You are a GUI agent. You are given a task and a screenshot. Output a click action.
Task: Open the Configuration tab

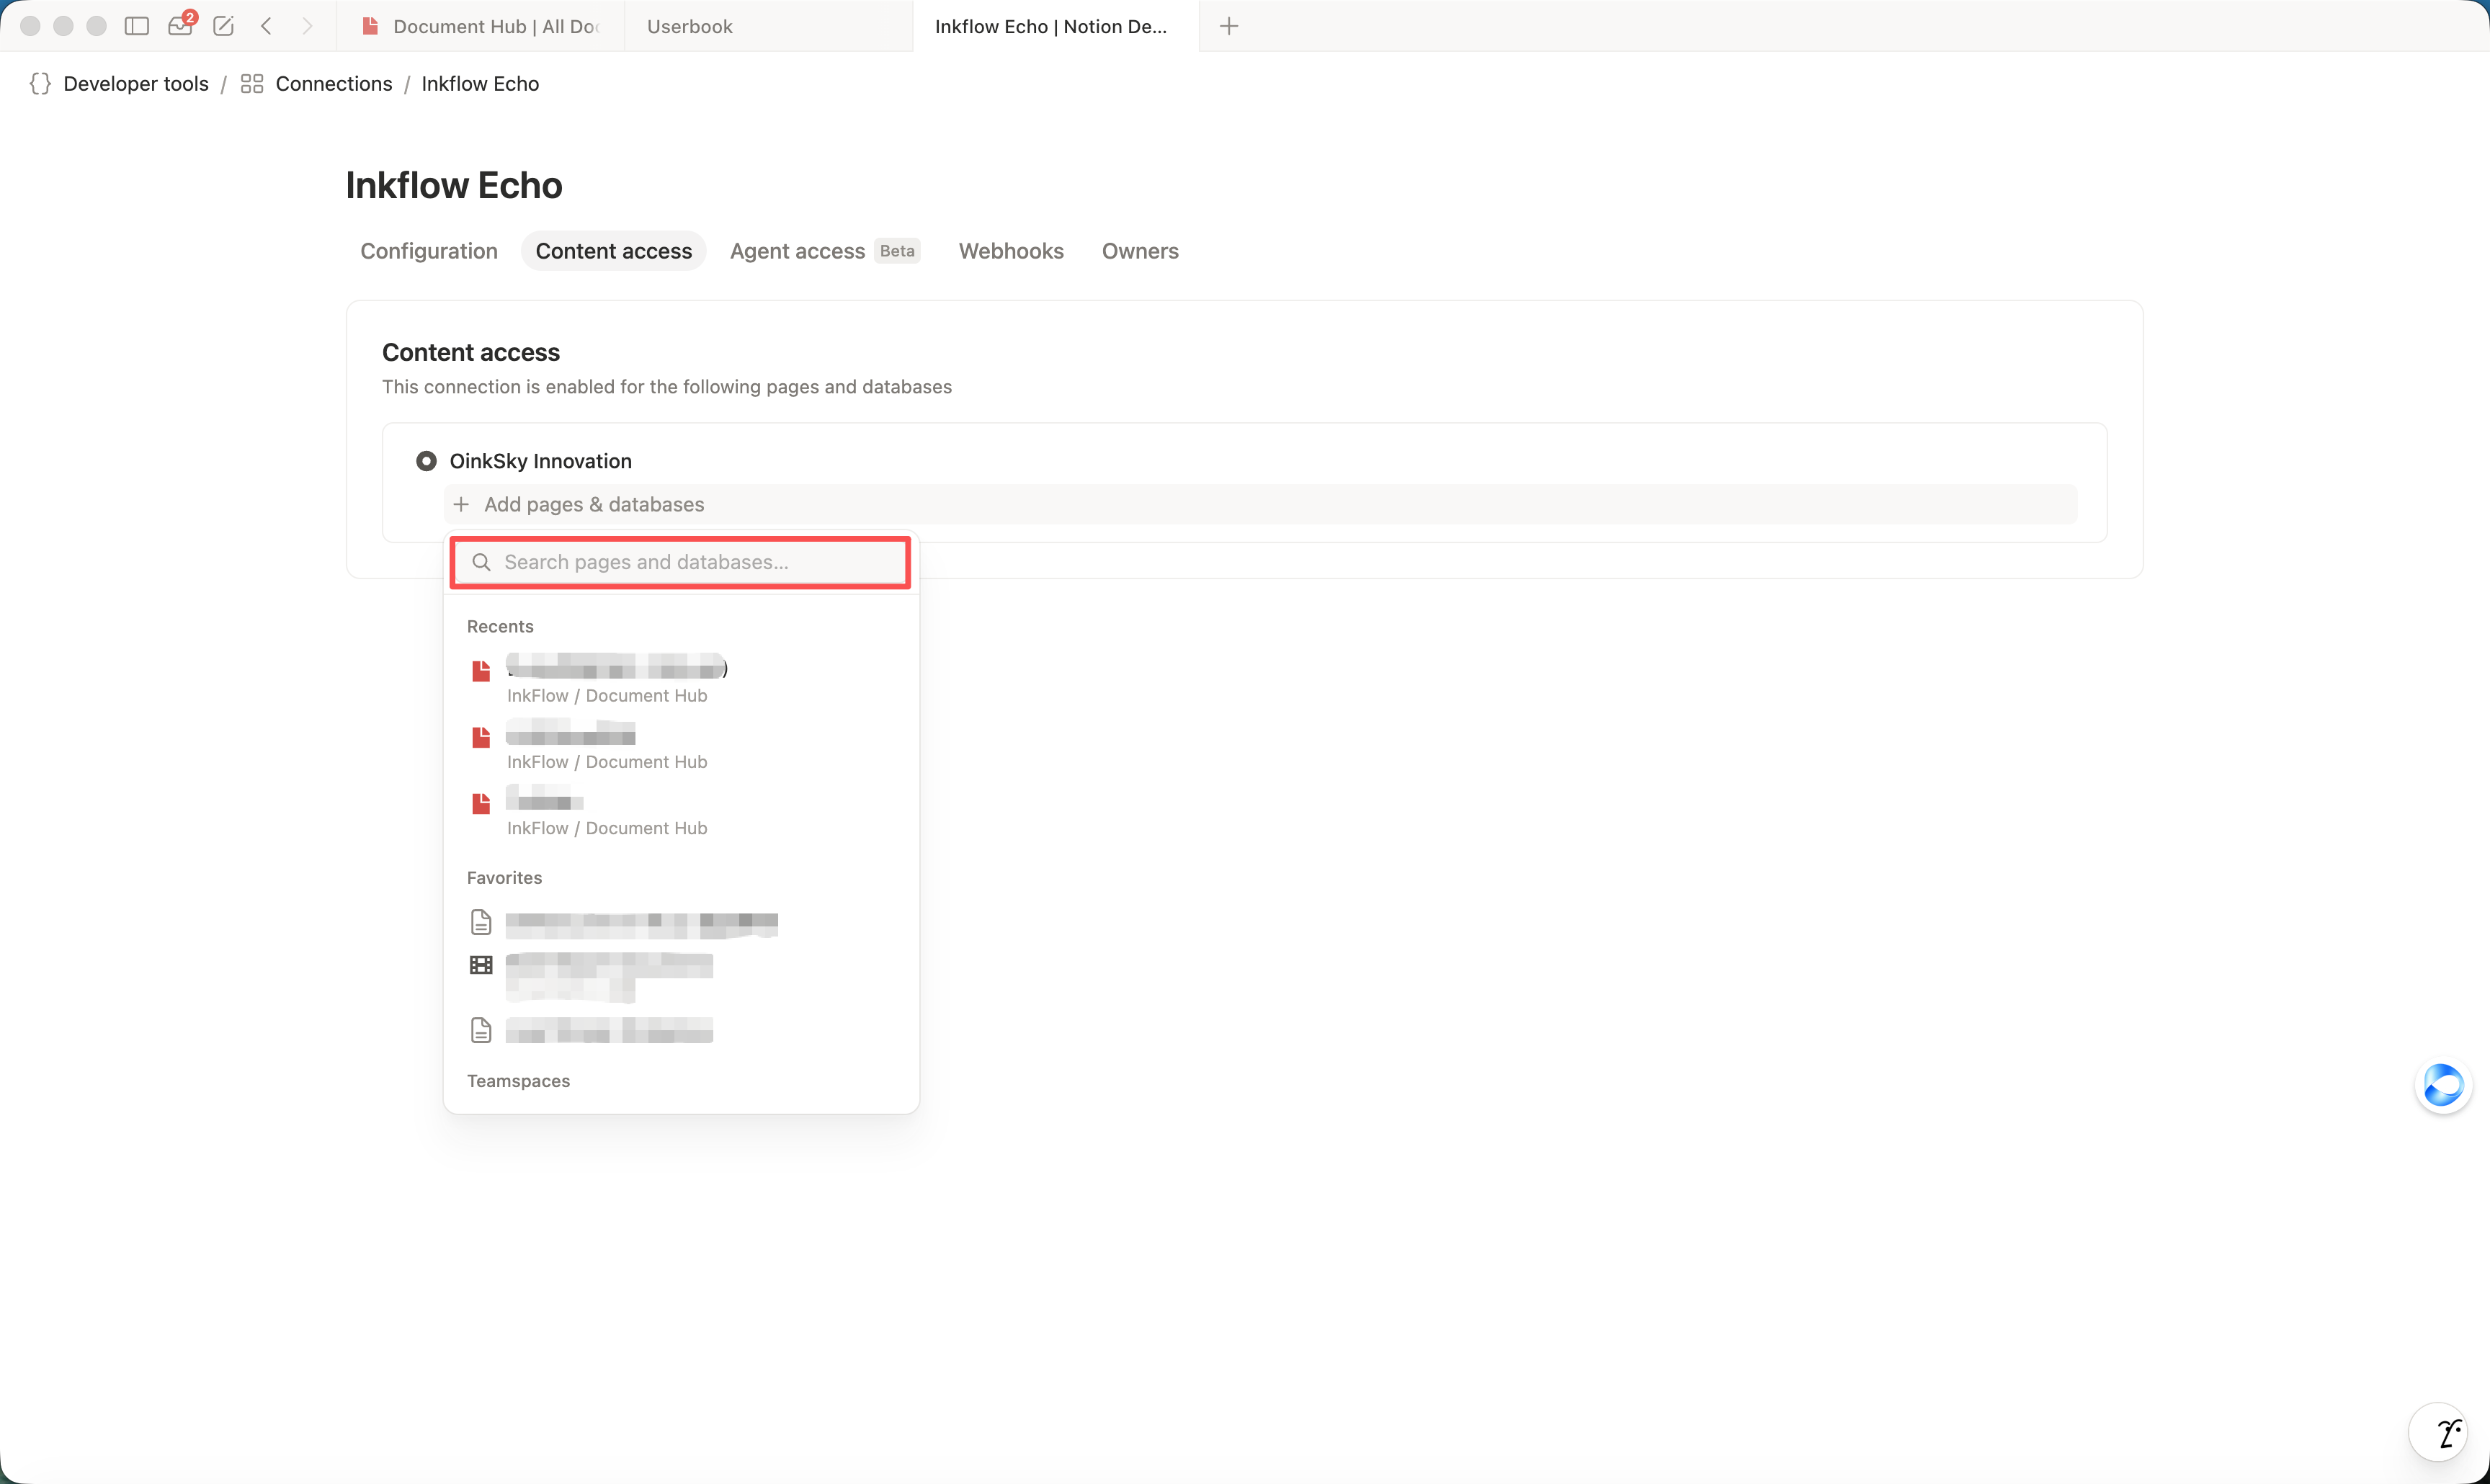tap(429, 251)
